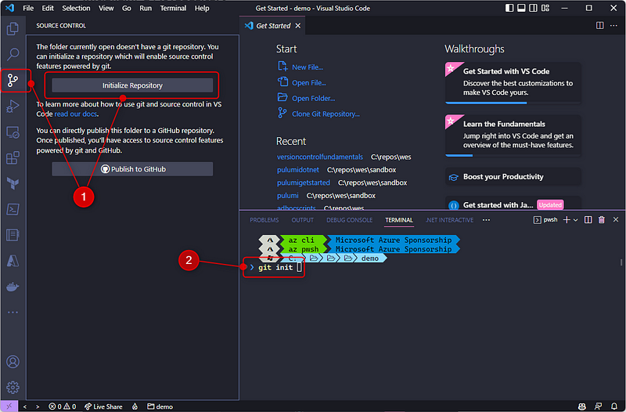
Task: Click the Initialize Repository button
Action: pos(132,85)
